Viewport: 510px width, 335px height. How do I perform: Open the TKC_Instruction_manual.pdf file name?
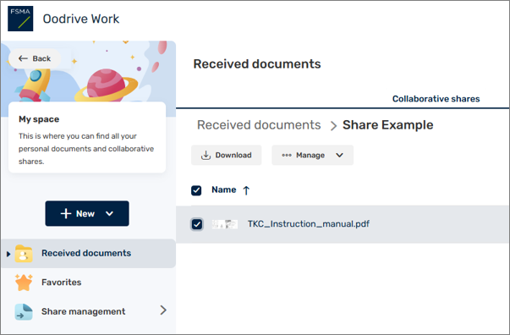(x=309, y=224)
